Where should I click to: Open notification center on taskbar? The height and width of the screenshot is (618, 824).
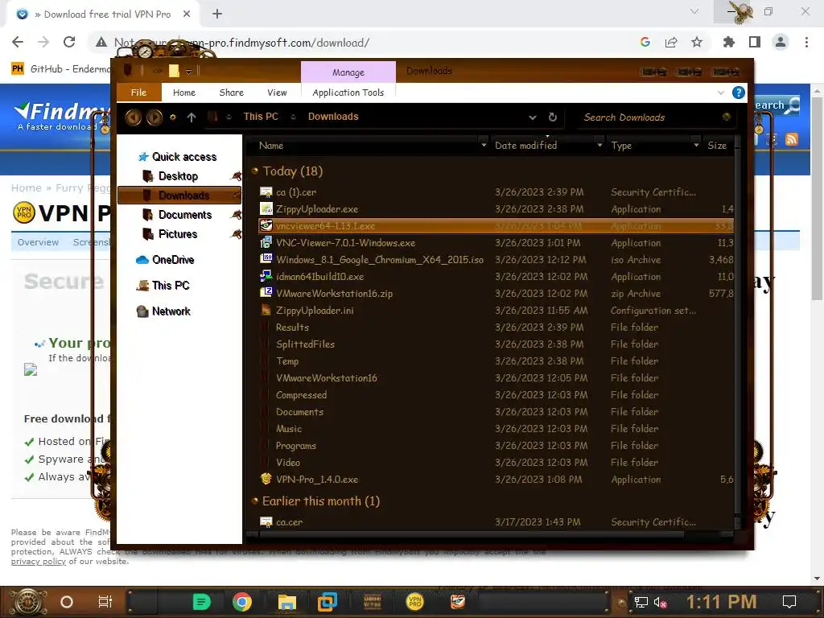789,602
